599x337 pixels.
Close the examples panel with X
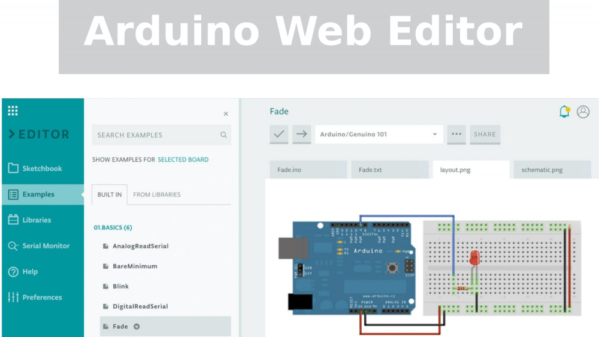226,114
